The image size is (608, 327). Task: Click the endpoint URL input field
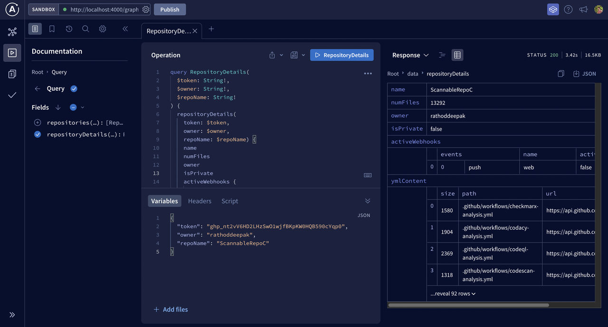(104, 9)
